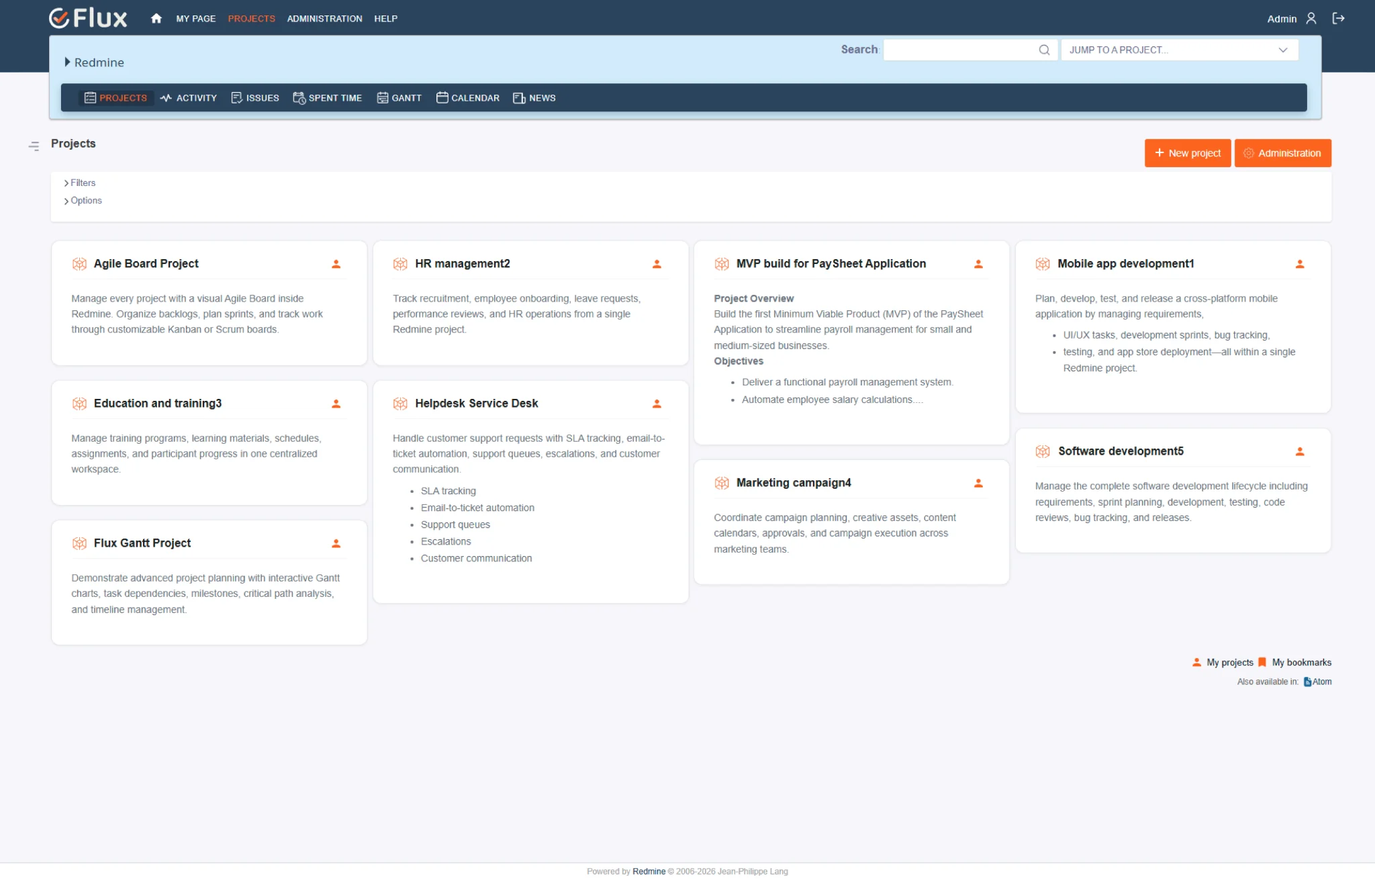Select the Projects tab in the dark bar
This screenshot has width=1375, height=879.
pos(115,98)
